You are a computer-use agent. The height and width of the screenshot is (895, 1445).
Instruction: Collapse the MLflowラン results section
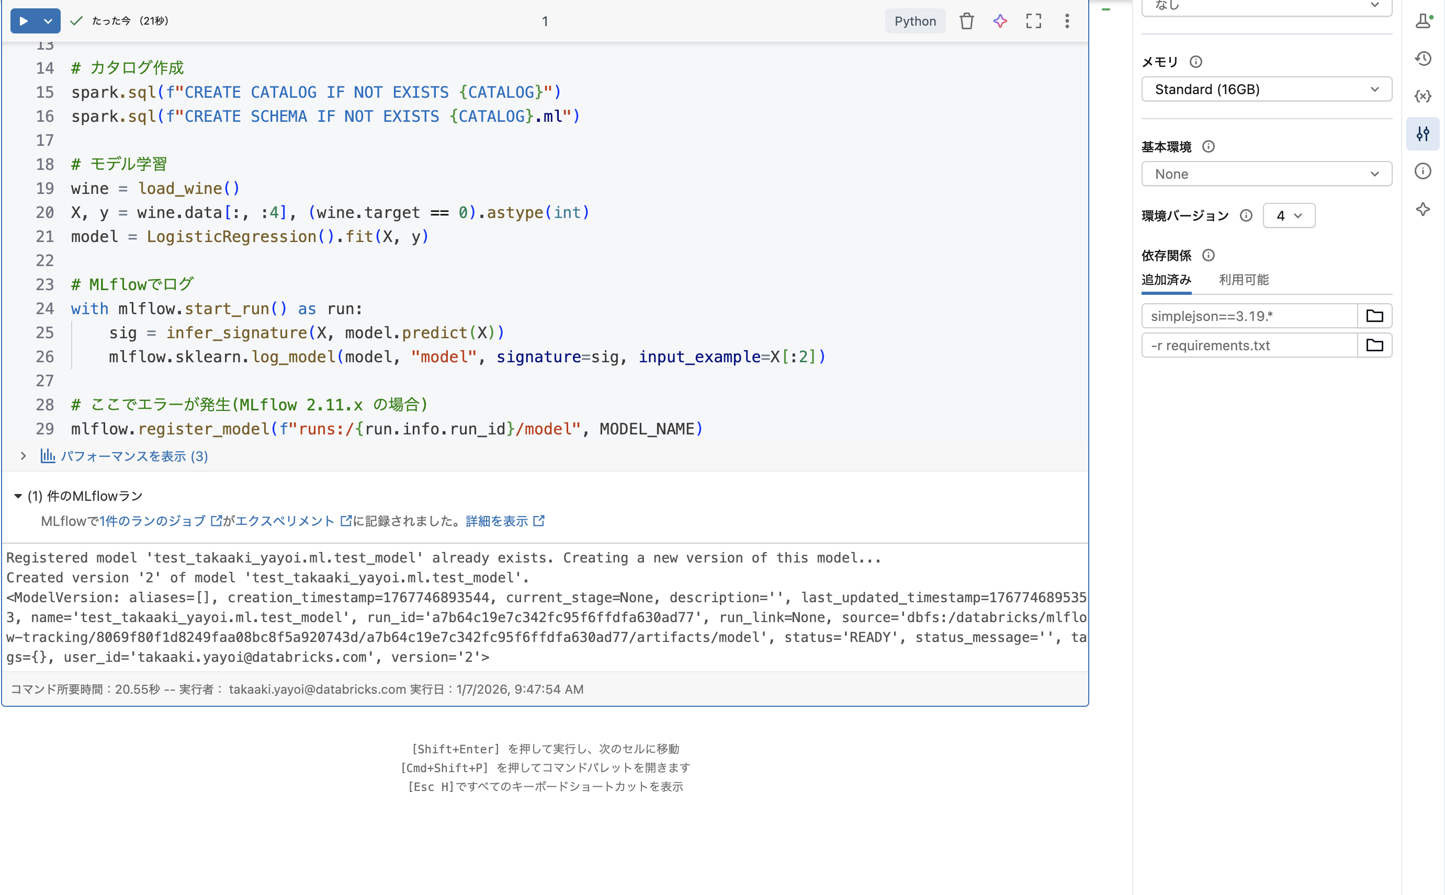[18, 496]
